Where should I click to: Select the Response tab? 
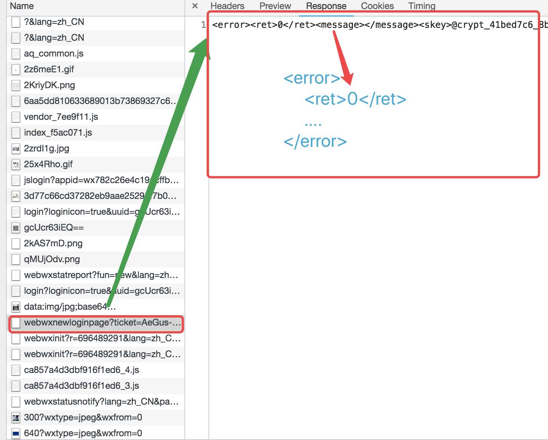326,6
